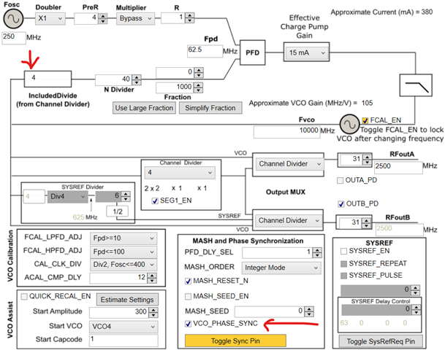The width and height of the screenshot is (445, 350).
Task: Decrease the RFoutB power level 31
Action: point(367,225)
